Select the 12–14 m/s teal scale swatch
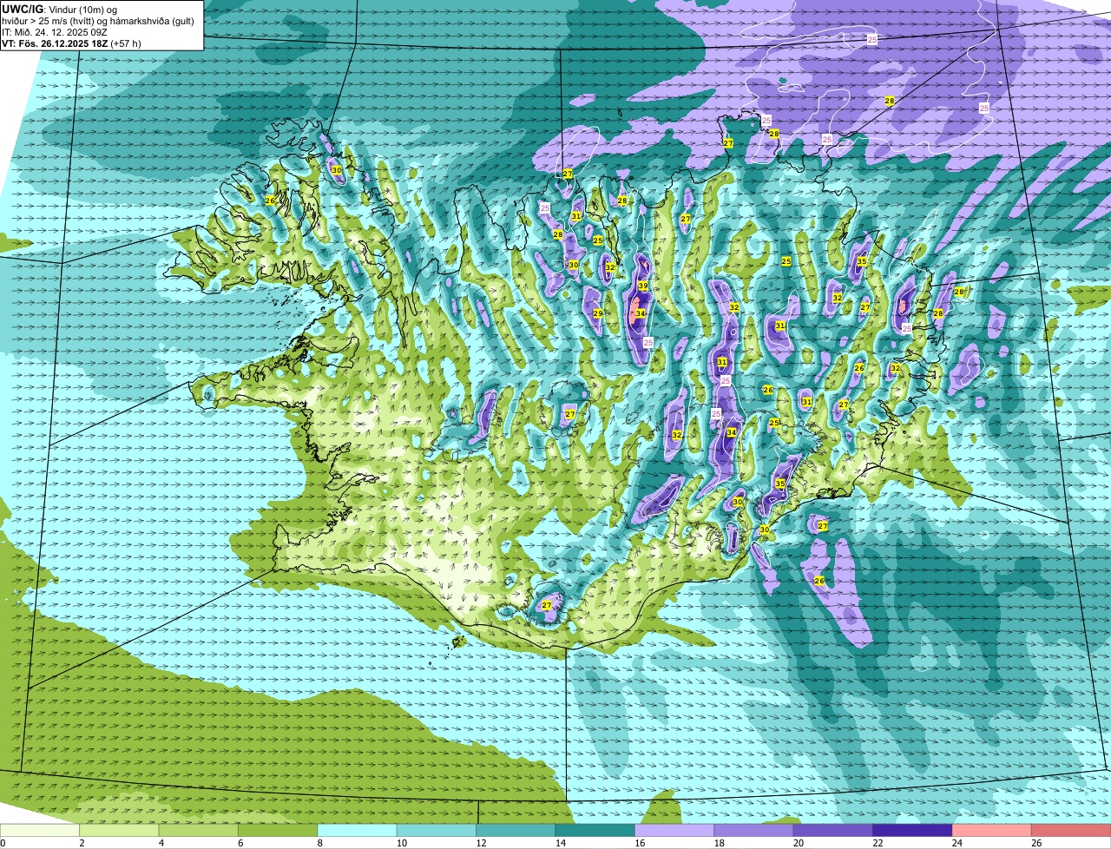The image size is (1111, 849). tap(516, 830)
